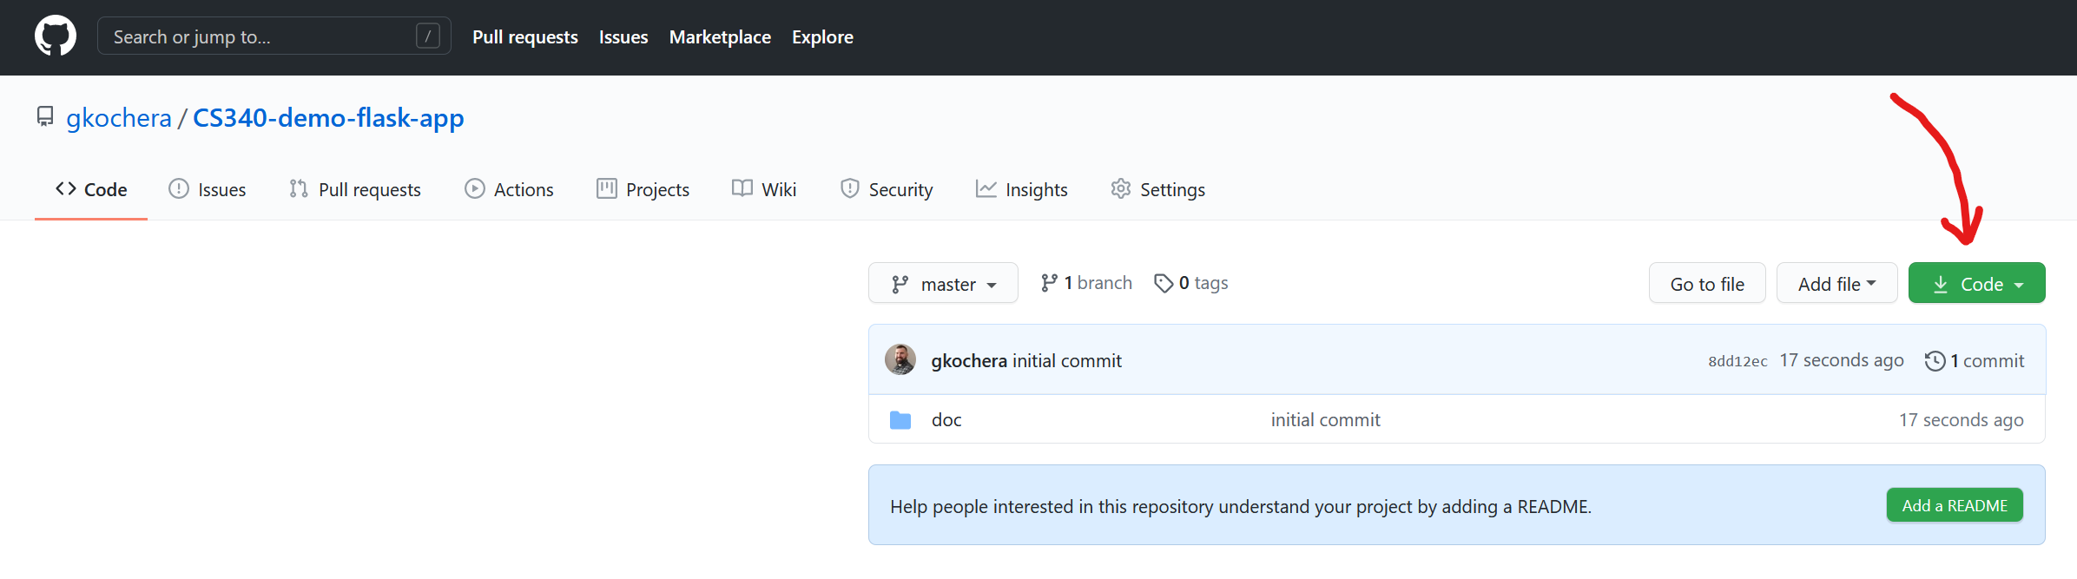The width and height of the screenshot is (2077, 579).
Task: Click the repository book icon beside gkochera
Action: click(x=45, y=116)
